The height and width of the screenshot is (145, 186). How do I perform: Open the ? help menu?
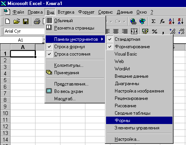pos(152,12)
